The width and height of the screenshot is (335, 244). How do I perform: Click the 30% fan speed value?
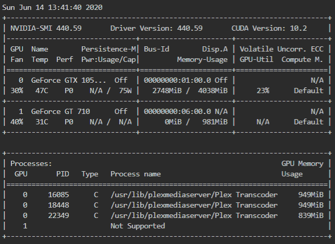(17, 91)
